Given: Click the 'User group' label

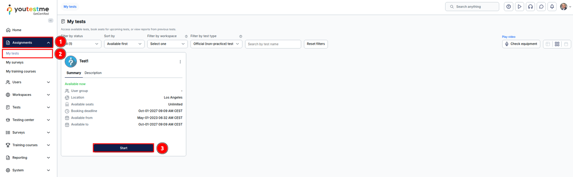Looking at the screenshot, I should (x=80, y=91).
